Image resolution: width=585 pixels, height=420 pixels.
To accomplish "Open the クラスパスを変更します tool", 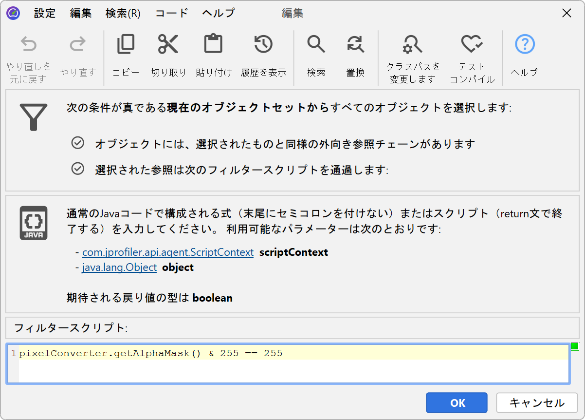I will [413, 45].
